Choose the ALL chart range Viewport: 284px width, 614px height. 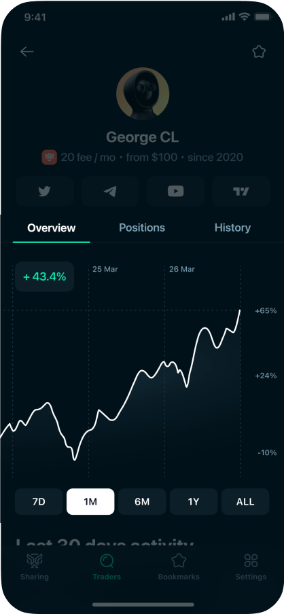point(245,502)
